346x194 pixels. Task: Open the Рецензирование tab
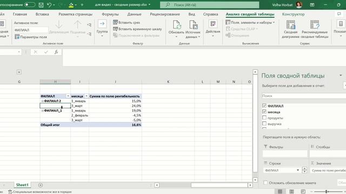(x=165, y=14)
